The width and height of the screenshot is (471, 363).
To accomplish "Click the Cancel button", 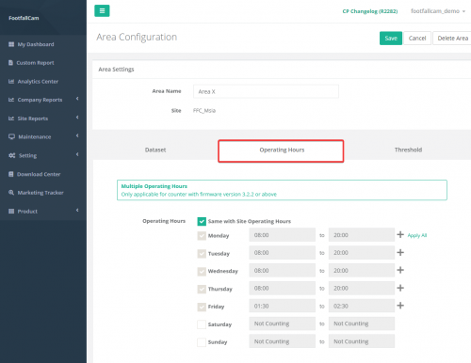I will [x=417, y=39].
